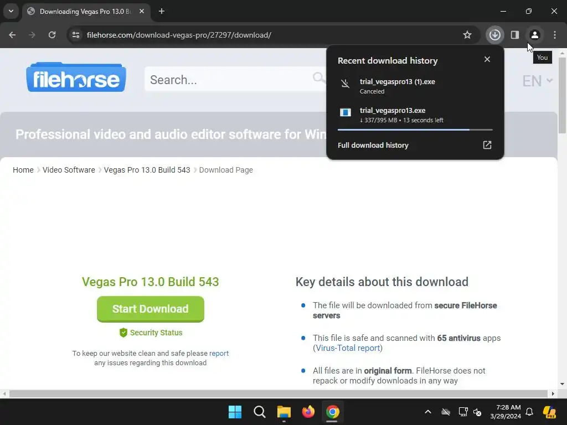Click the FileHorse logo
The width and height of the screenshot is (567, 425).
pos(76,77)
